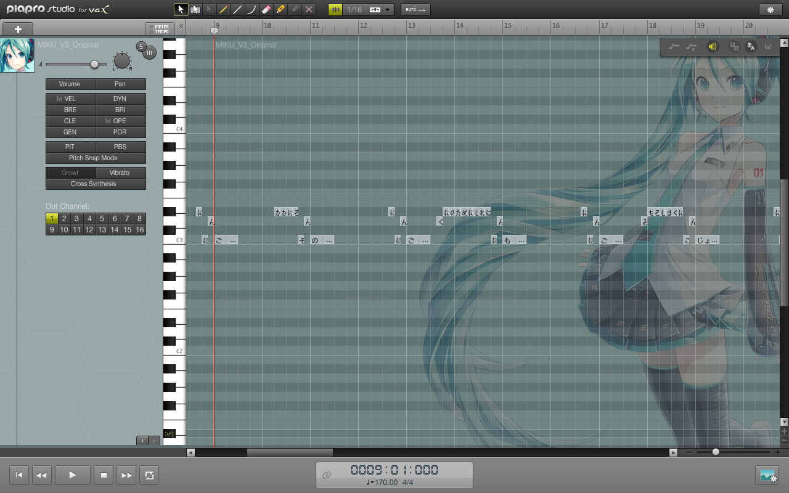Click the vibrato curve display icon
Screen dimensions: 789x493
692,46
